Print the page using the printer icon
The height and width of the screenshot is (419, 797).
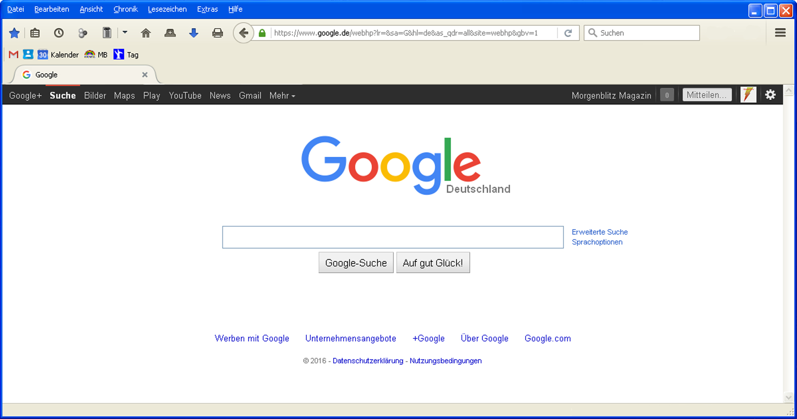click(x=218, y=33)
